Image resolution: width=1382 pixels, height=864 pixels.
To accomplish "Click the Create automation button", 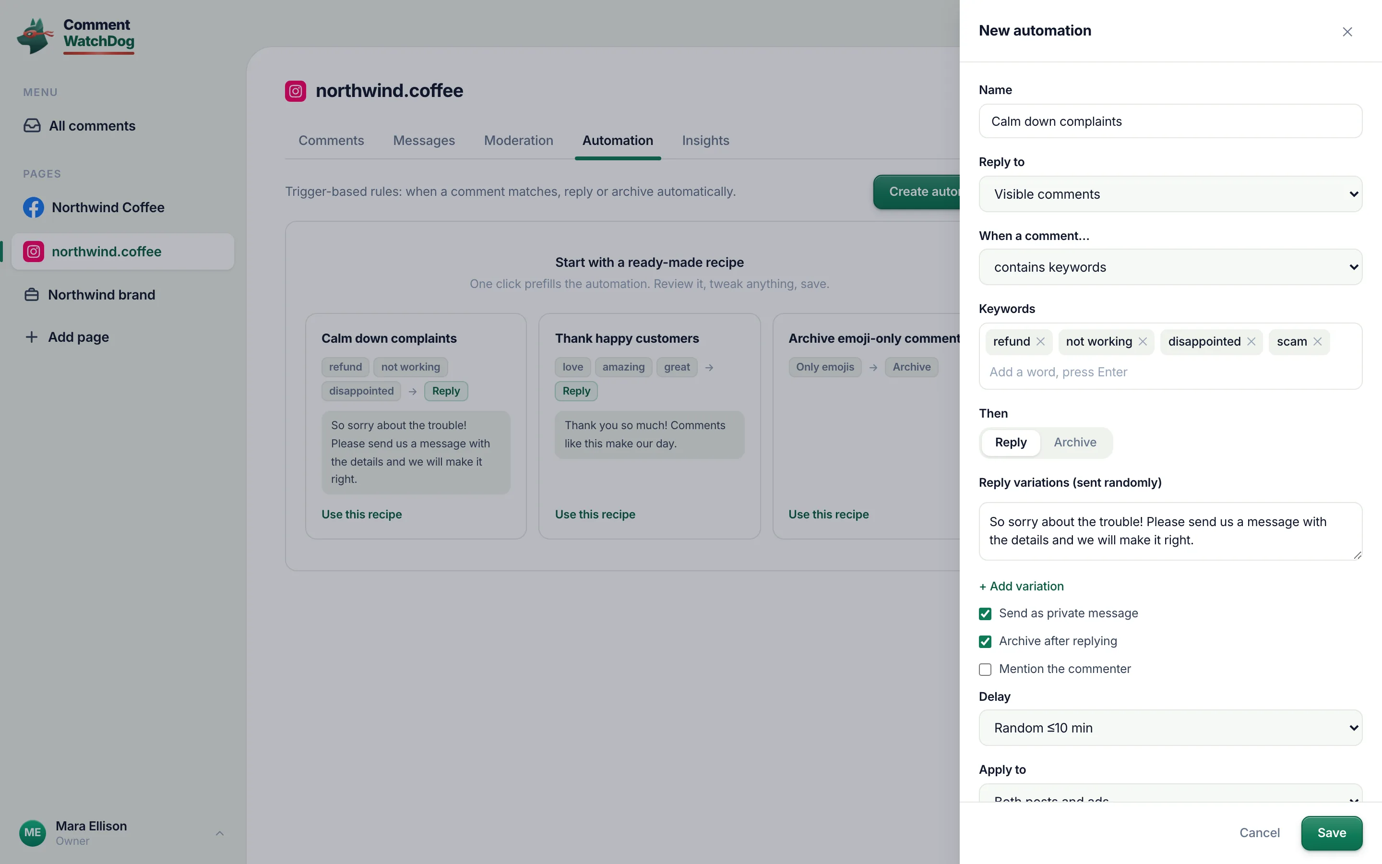I will (917, 192).
